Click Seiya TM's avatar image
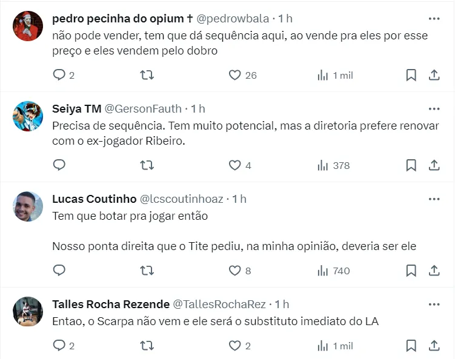This screenshot has height=359, width=455. tap(28, 117)
